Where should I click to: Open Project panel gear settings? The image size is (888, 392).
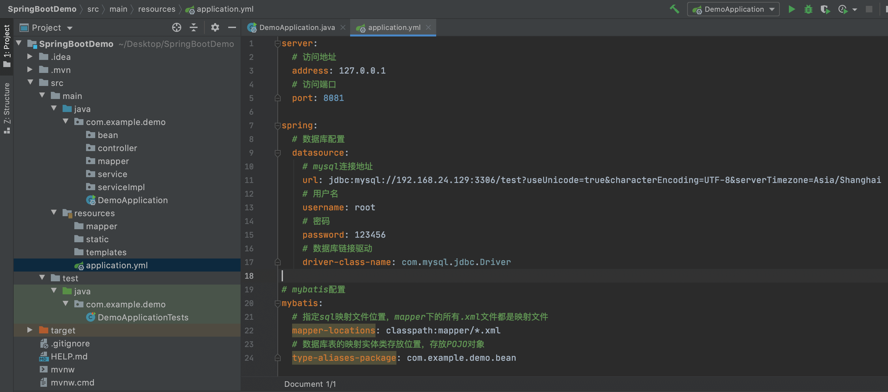click(x=215, y=28)
